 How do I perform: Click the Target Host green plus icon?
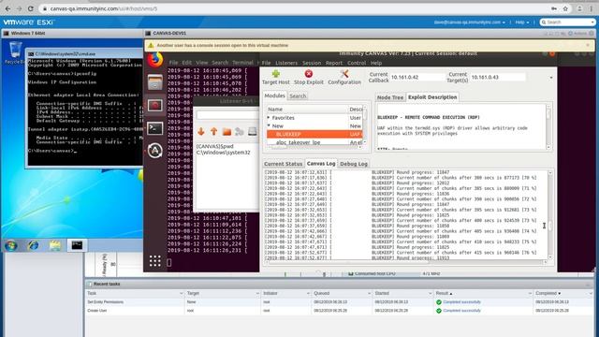[276, 74]
